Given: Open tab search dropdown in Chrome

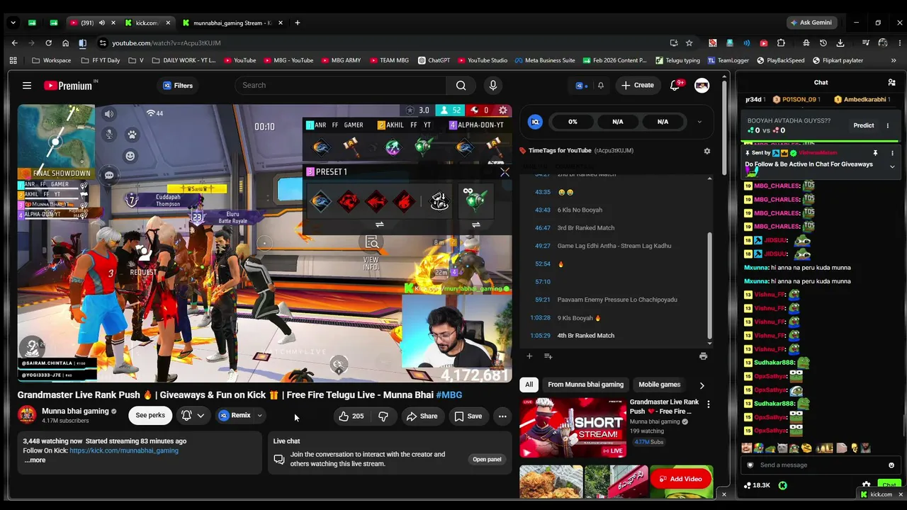Looking at the screenshot, I should [x=13, y=23].
